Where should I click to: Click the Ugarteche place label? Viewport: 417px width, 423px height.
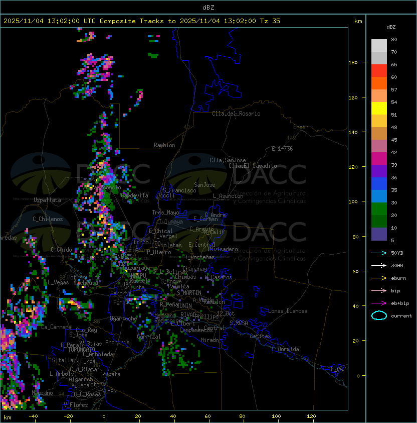[124, 319]
